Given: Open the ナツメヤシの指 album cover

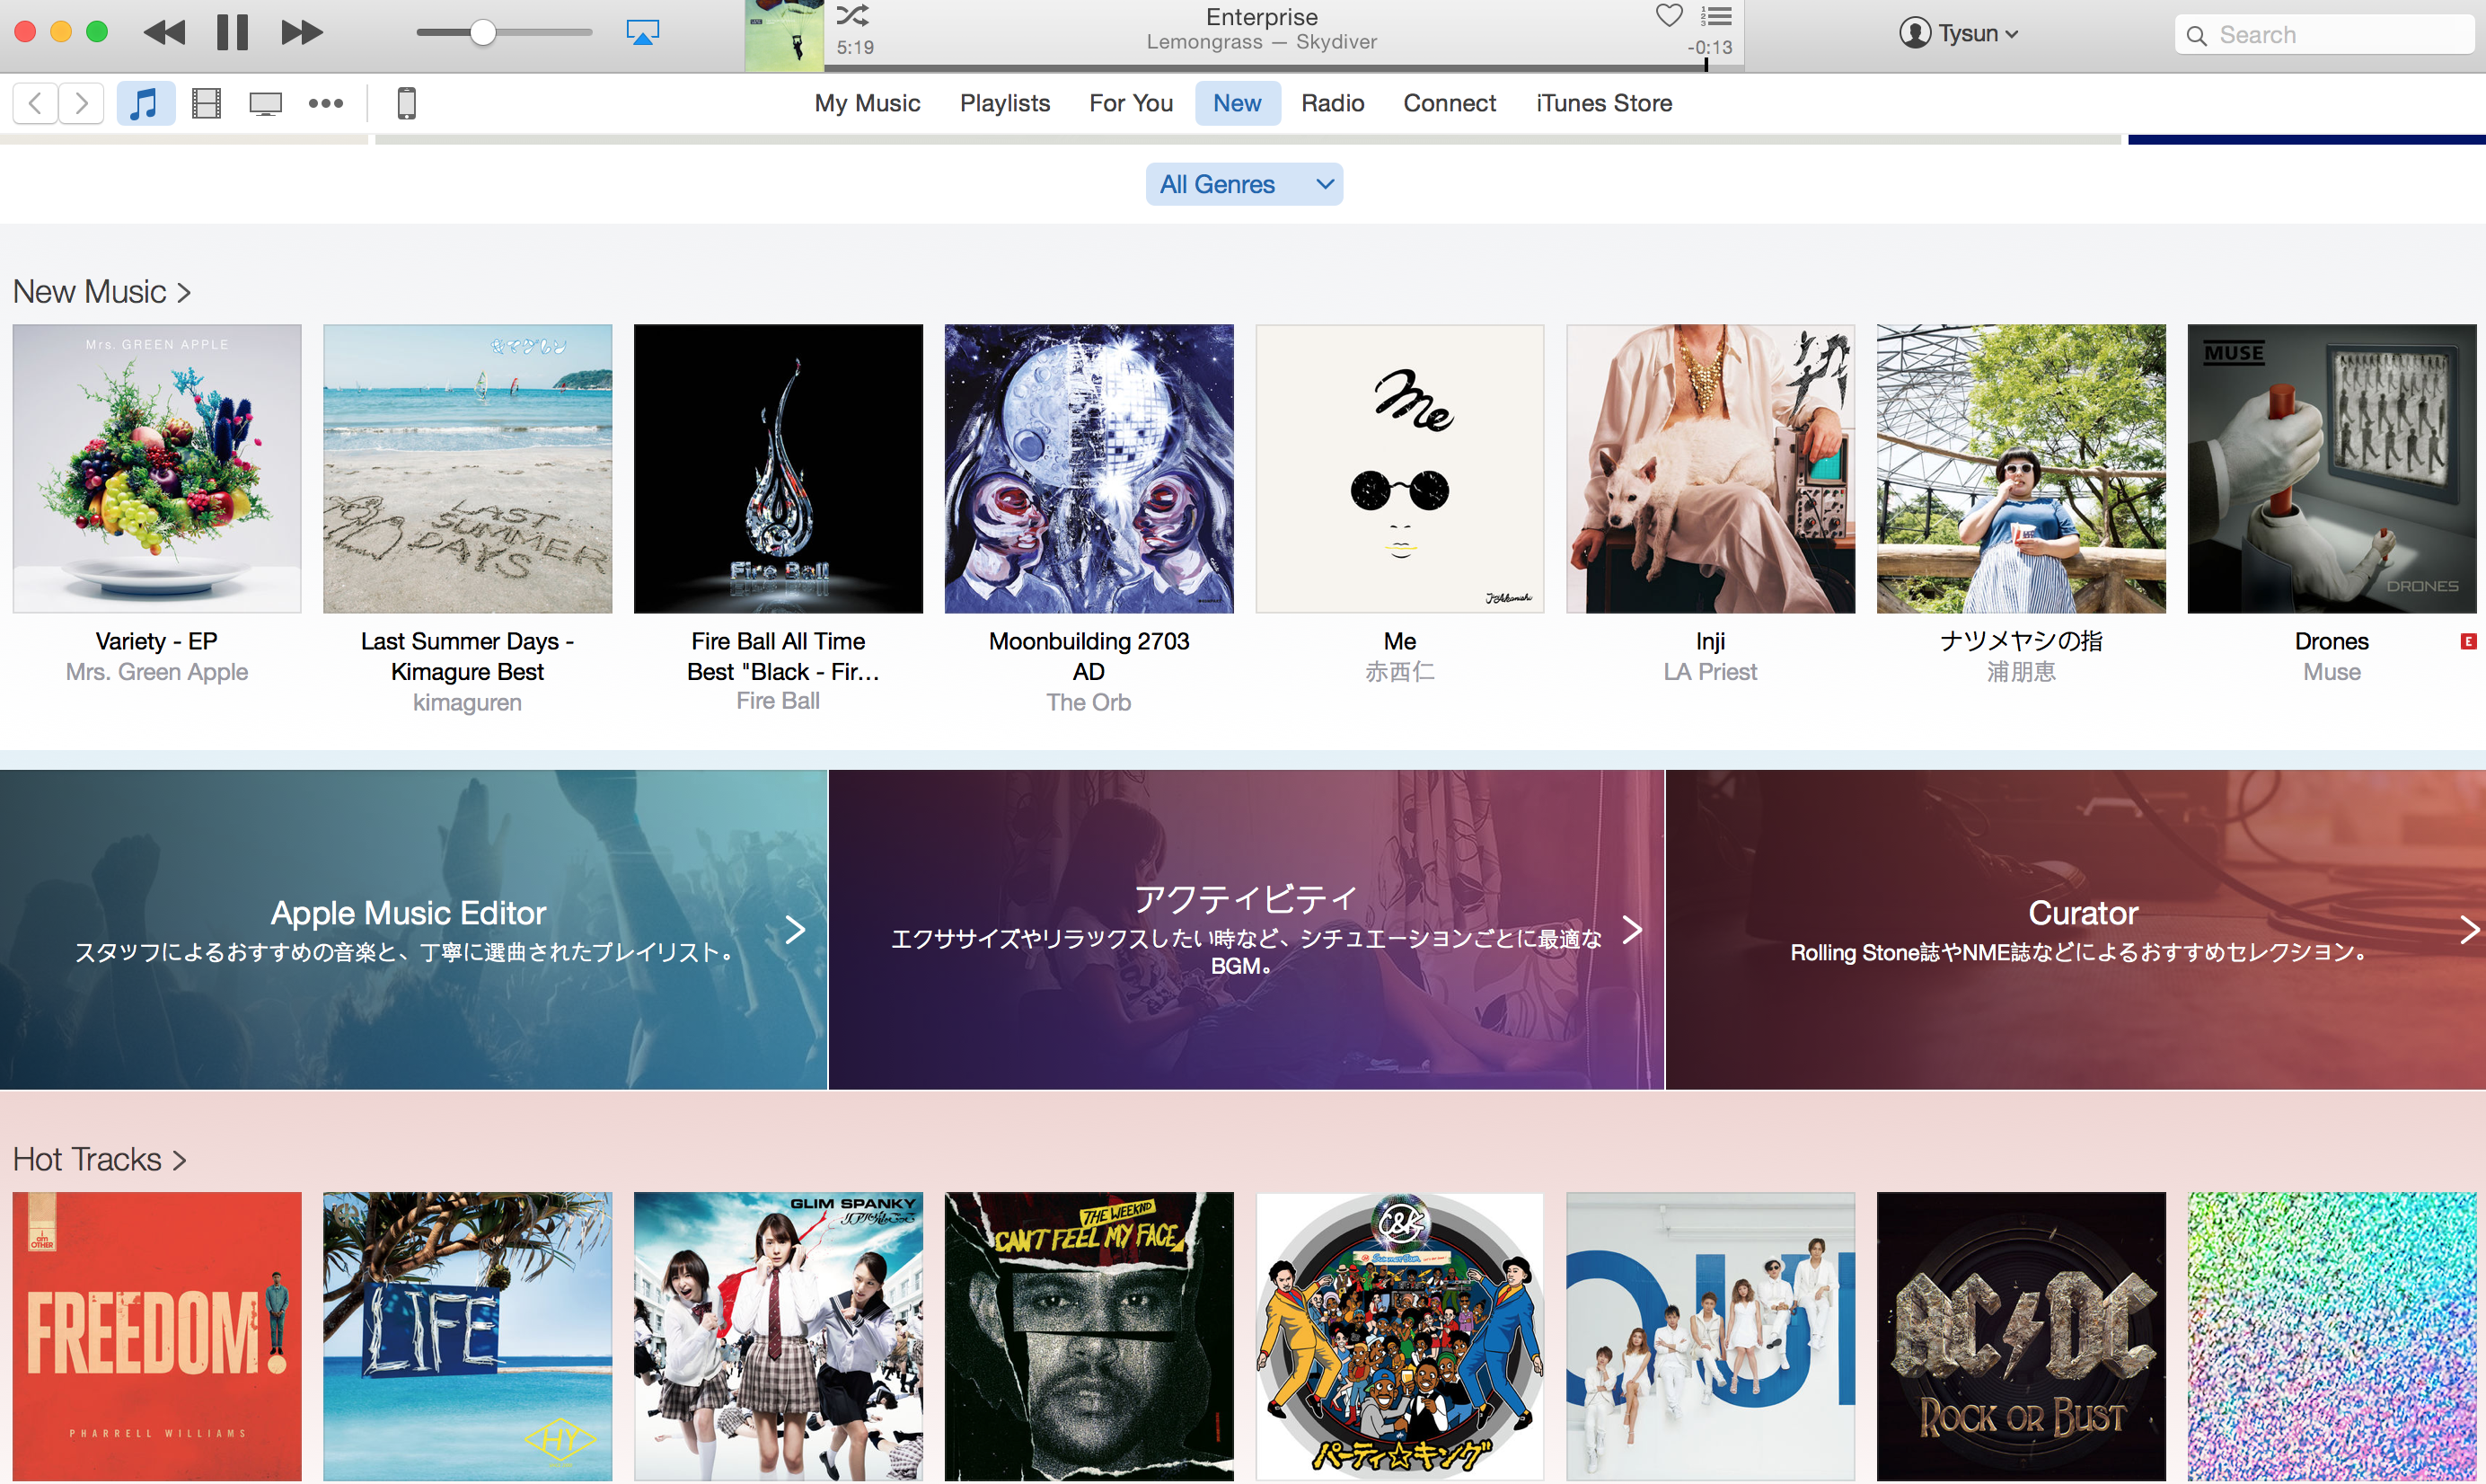Looking at the screenshot, I should point(2021,468).
